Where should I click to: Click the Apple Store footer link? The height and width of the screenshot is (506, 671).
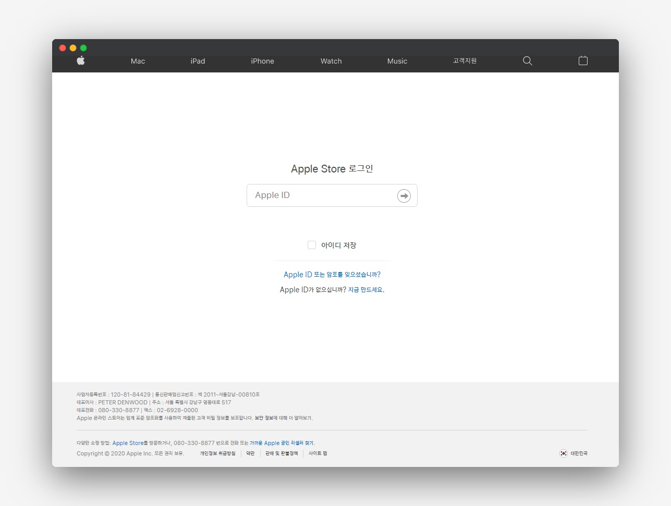tap(128, 443)
